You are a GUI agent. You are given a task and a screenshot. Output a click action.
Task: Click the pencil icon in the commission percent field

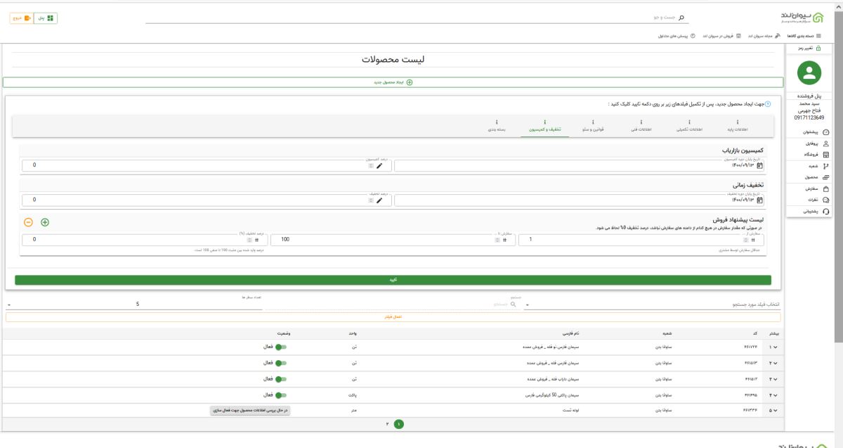pos(379,166)
